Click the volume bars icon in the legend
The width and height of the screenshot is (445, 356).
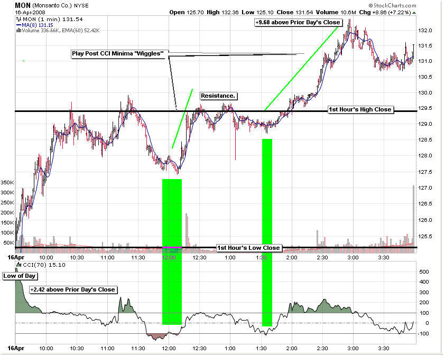[x=18, y=30]
